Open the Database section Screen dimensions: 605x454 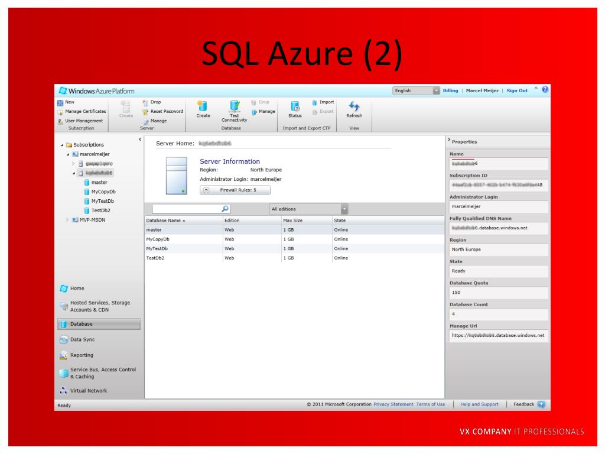99,325
